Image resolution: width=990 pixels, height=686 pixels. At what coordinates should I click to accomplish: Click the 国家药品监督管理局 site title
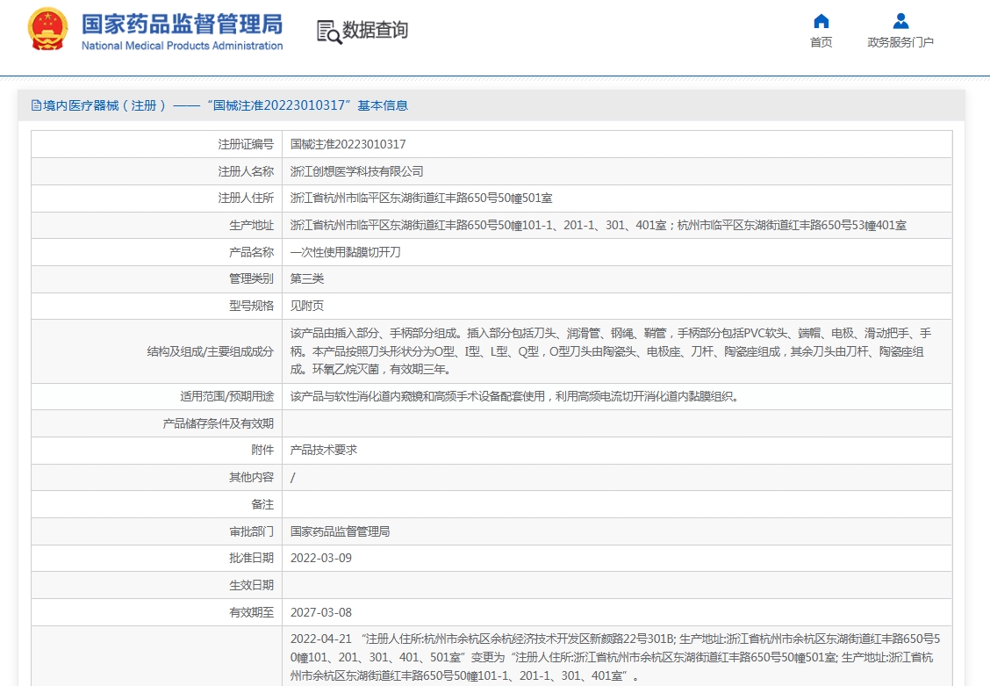click(x=182, y=24)
